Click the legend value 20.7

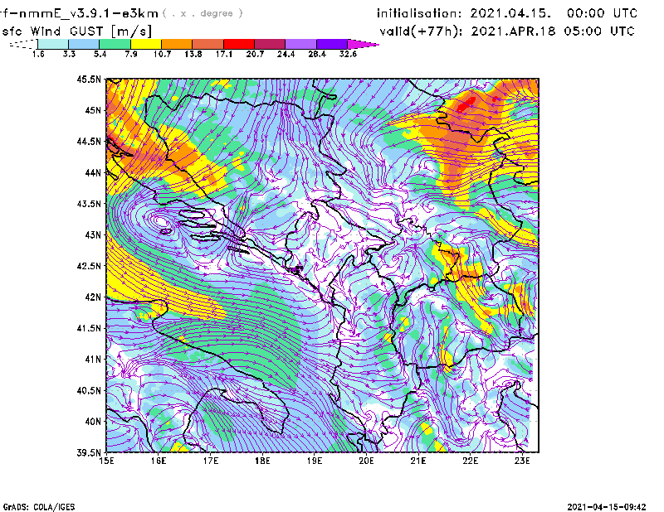[x=255, y=54]
